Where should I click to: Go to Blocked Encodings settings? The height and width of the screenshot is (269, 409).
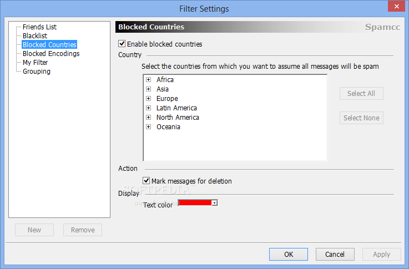pos(51,53)
